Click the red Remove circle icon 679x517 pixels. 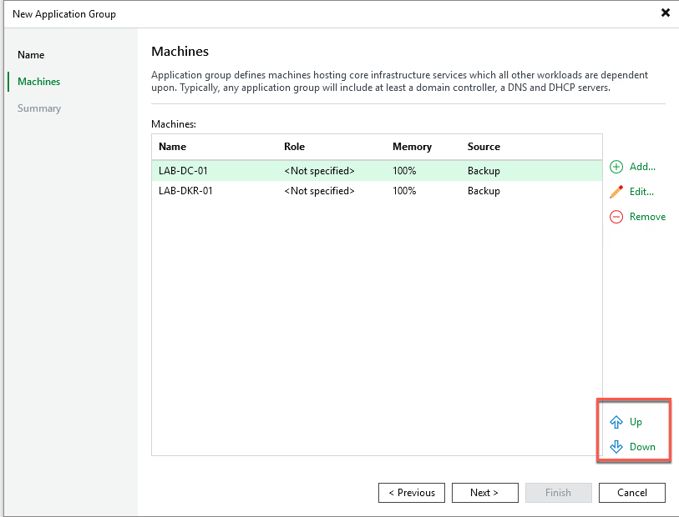[x=616, y=217]
